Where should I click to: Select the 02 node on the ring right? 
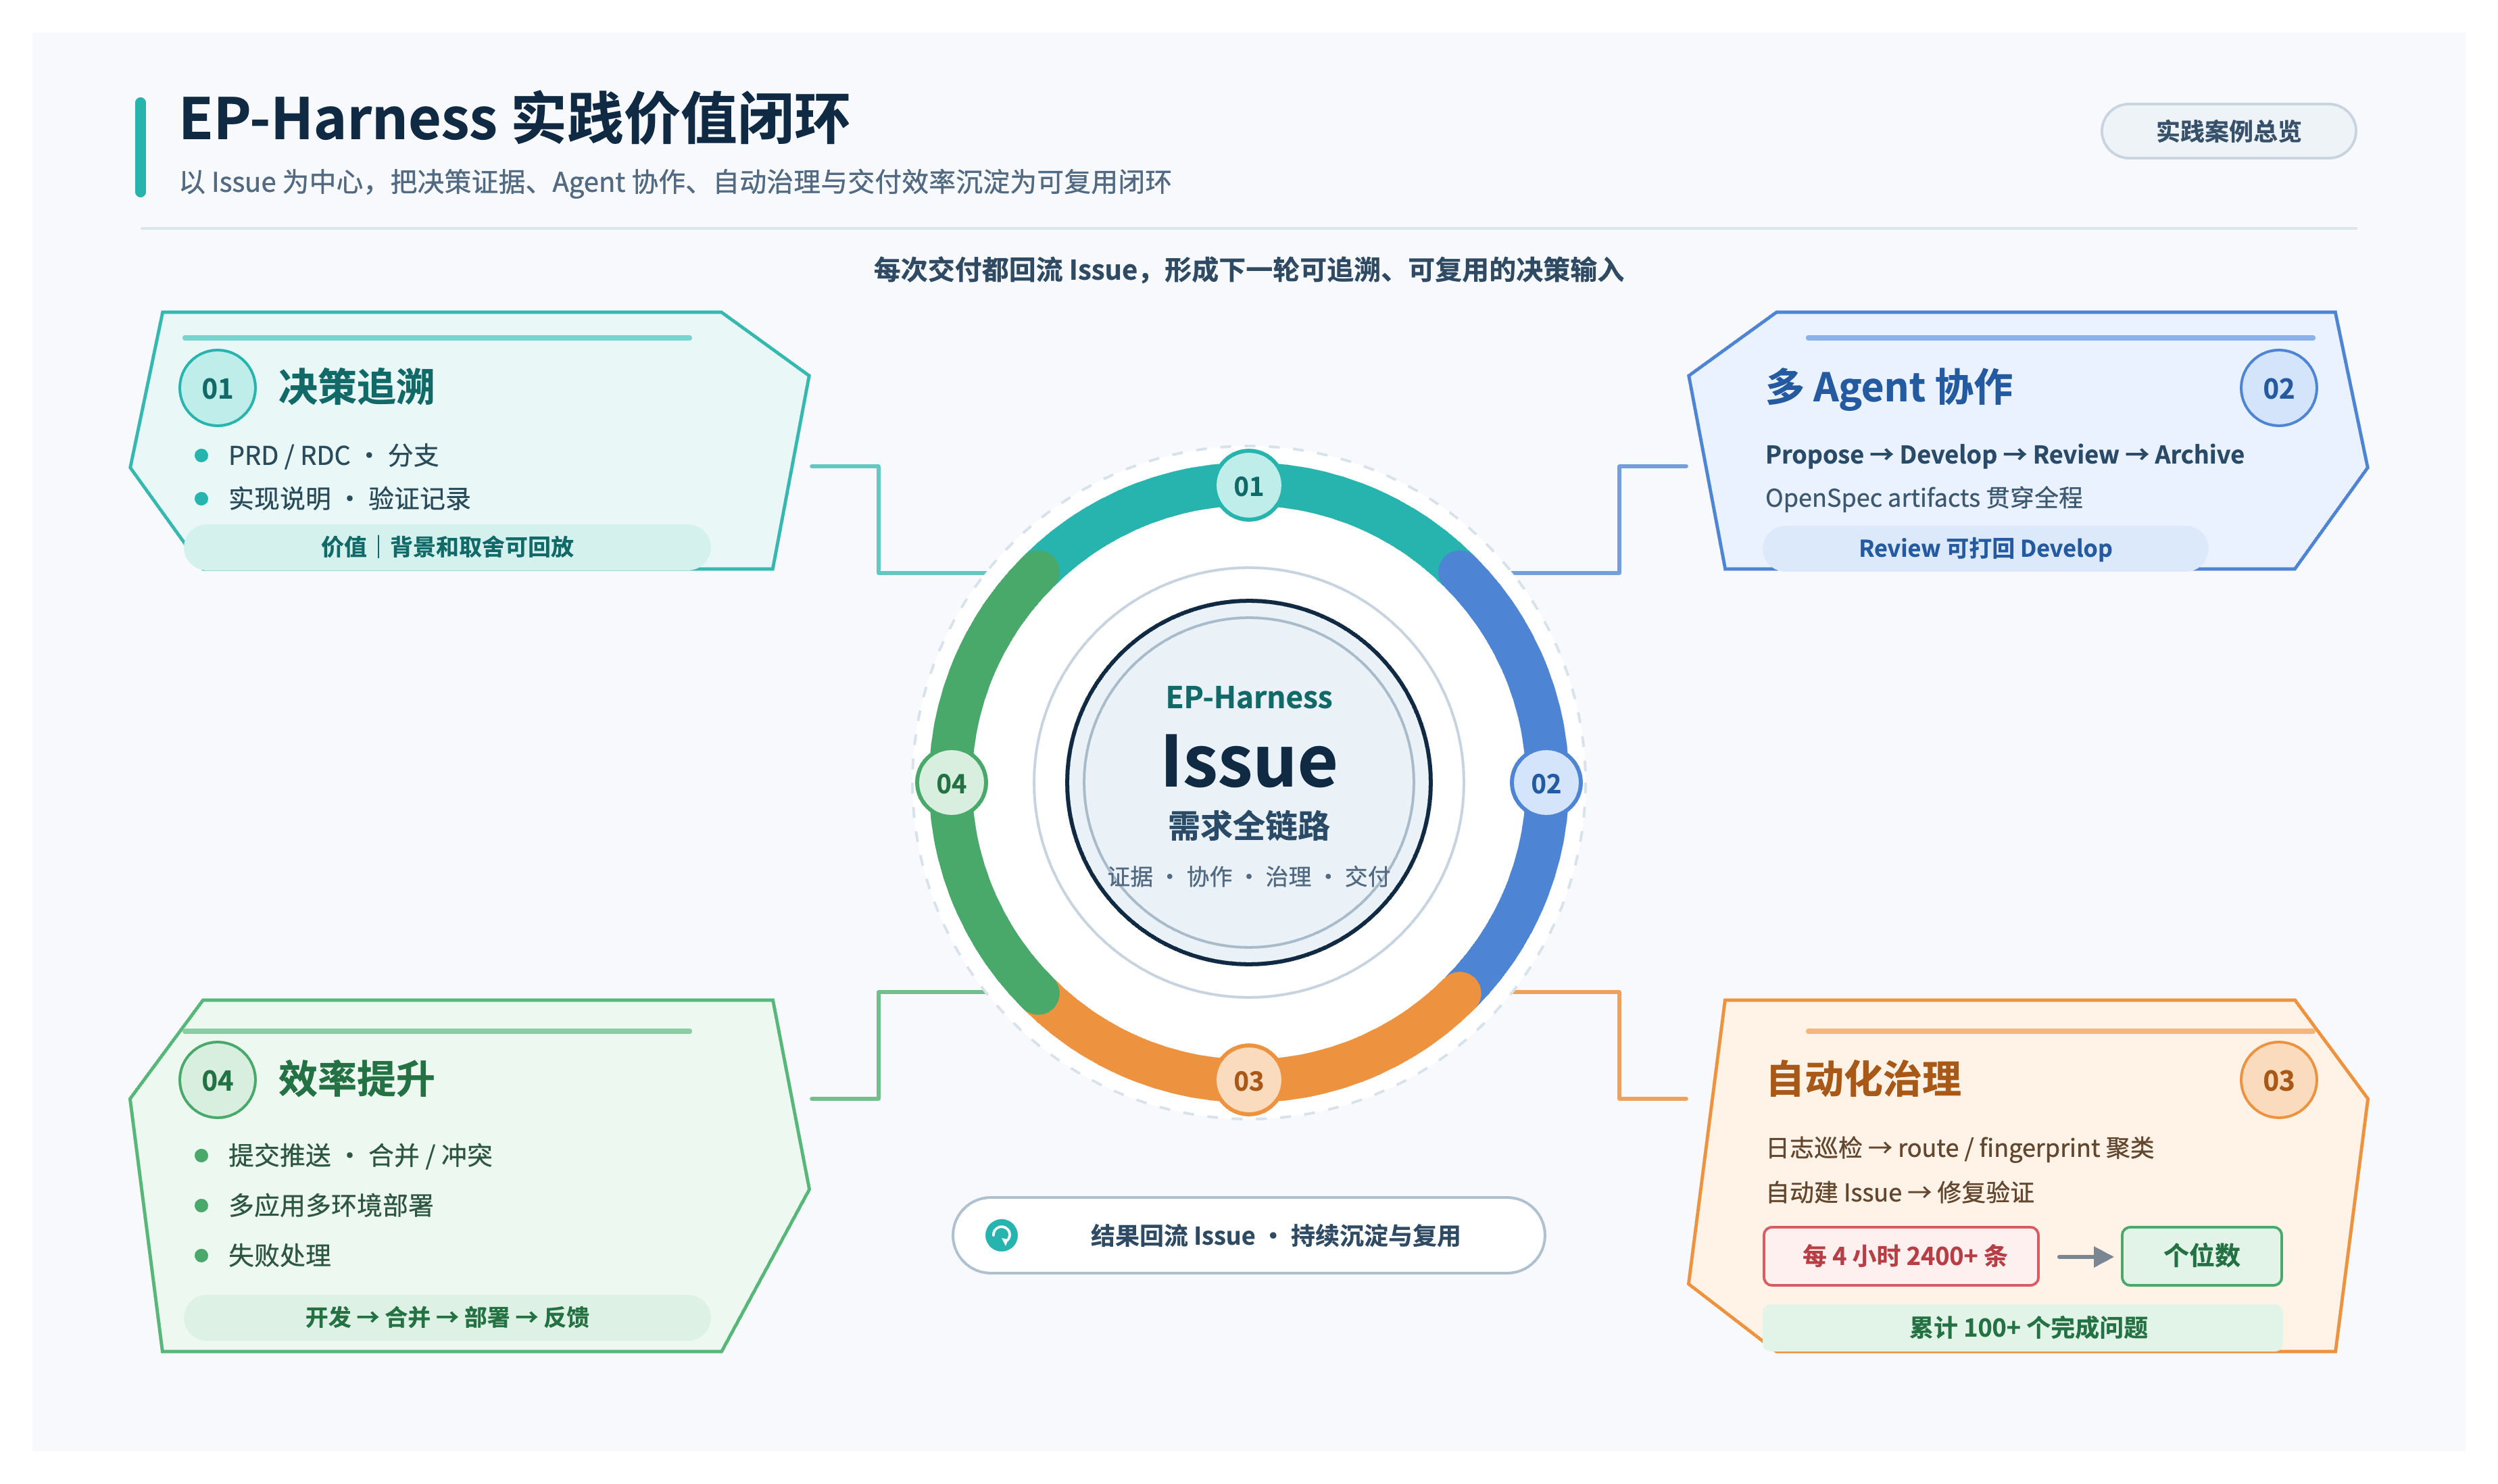[1545, 783]
